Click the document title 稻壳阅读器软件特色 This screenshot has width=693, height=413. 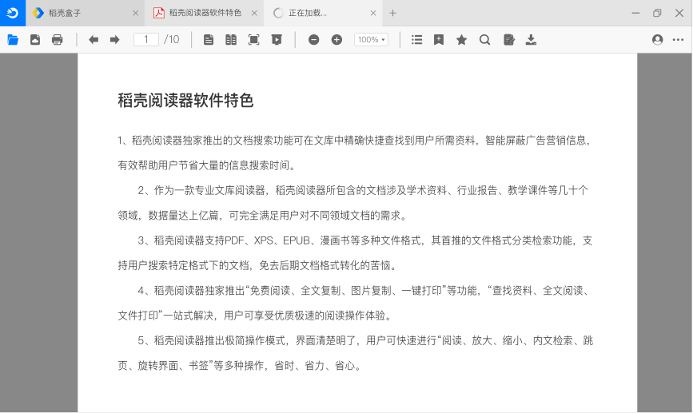point(185,101)
